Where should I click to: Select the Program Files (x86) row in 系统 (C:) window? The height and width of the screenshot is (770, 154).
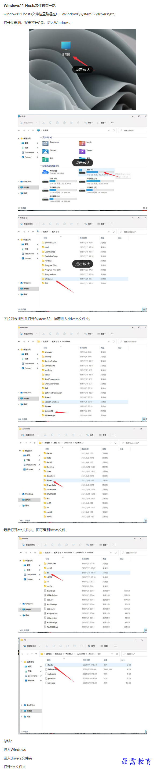click(85, 270)
